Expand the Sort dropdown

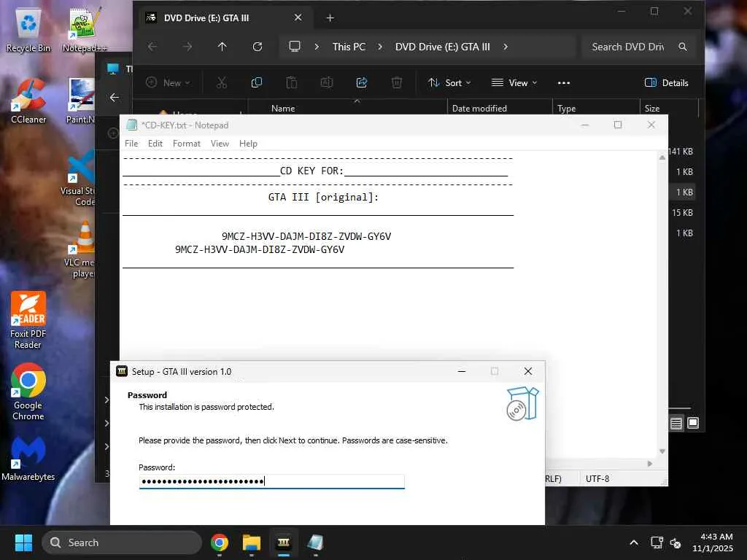tap(449, 83)
